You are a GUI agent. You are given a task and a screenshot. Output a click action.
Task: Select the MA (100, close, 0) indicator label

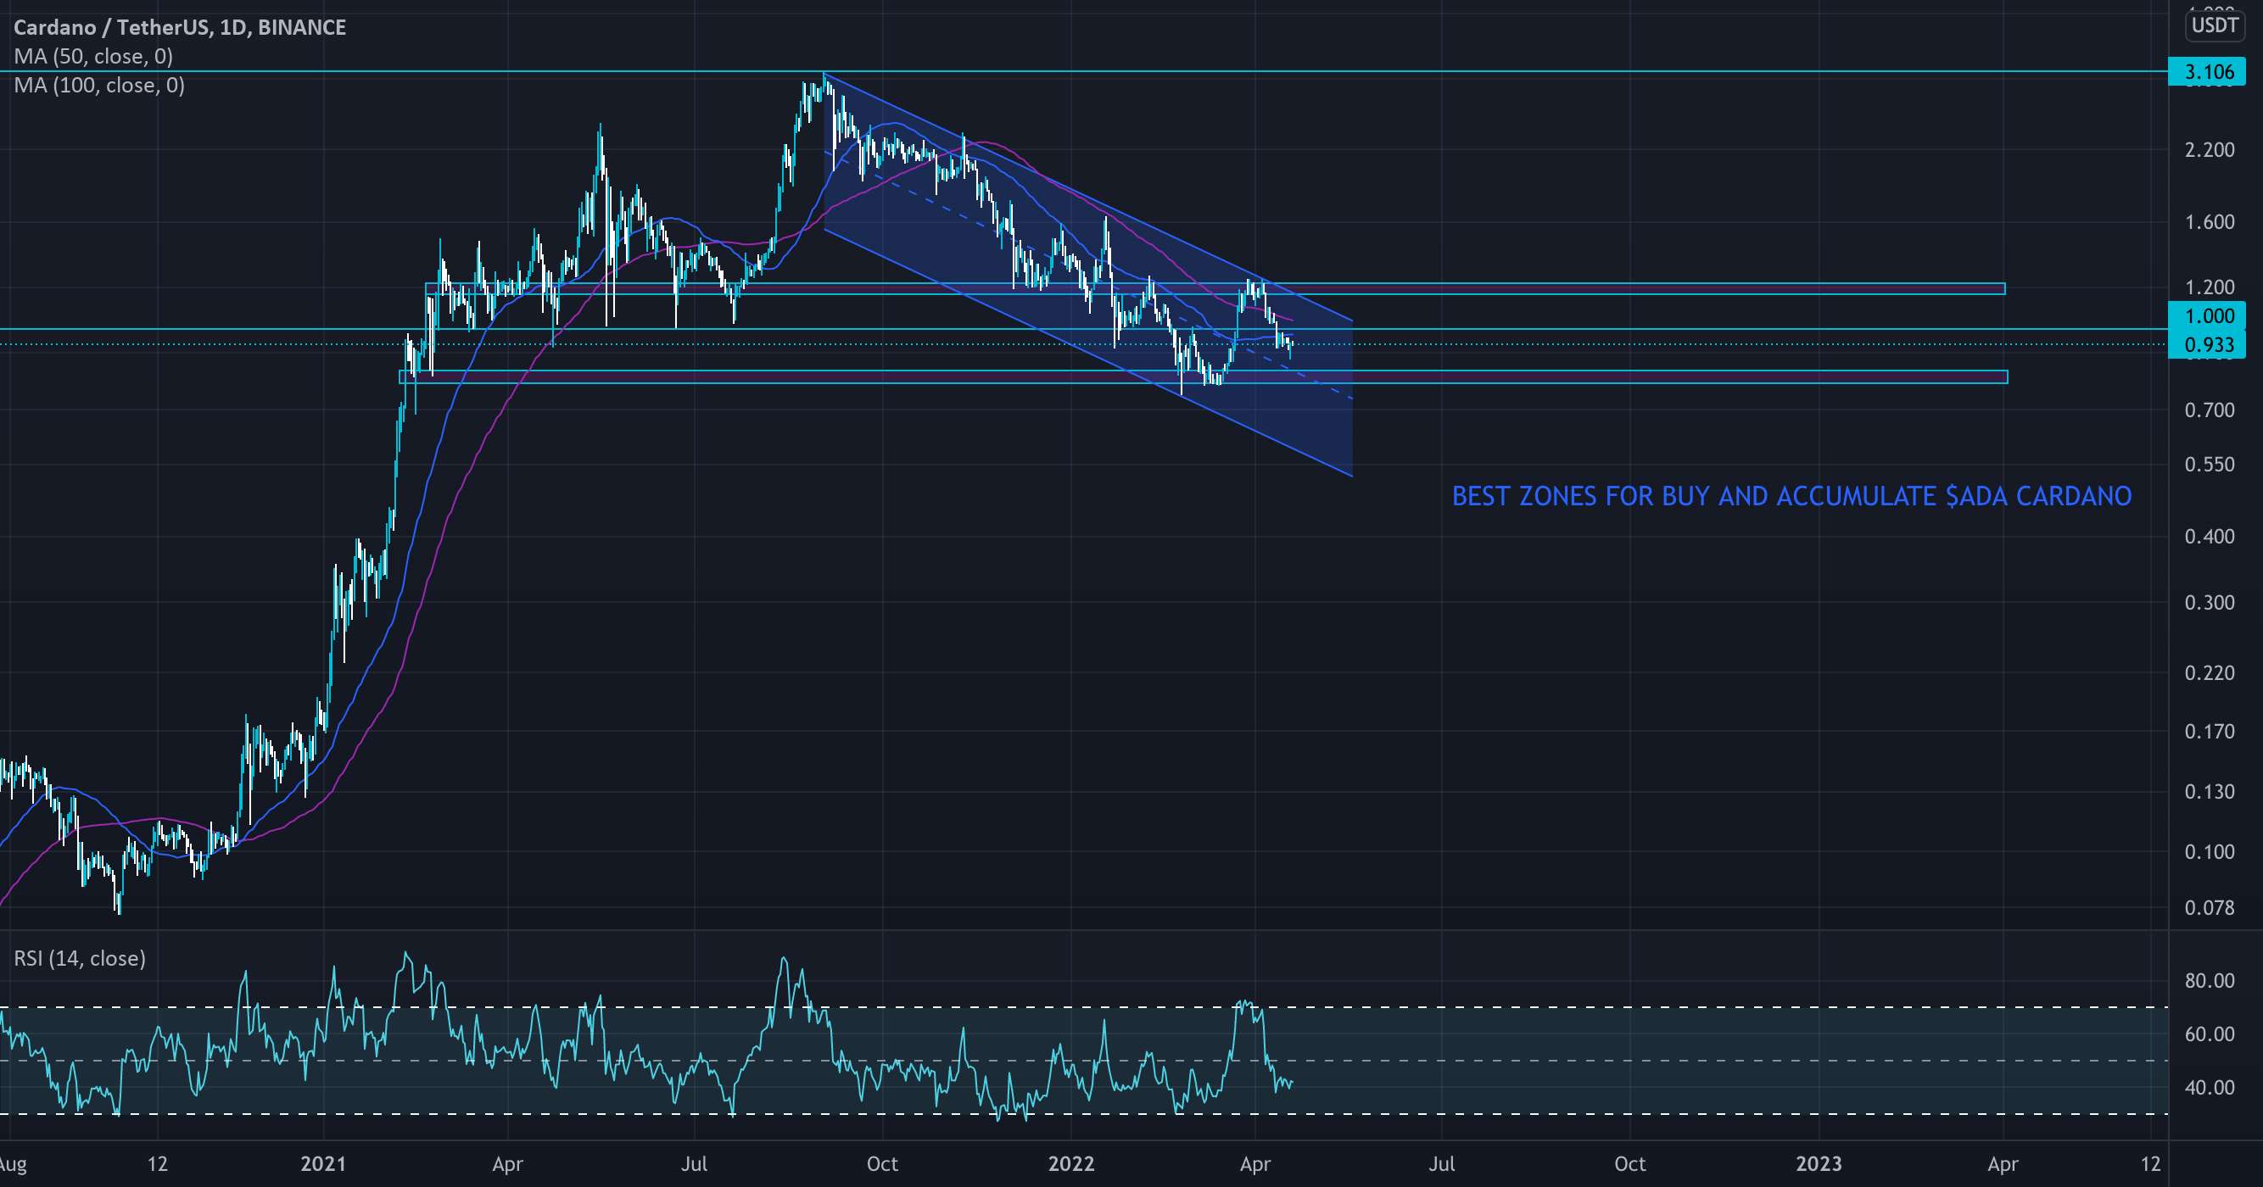tap(99, 85)
